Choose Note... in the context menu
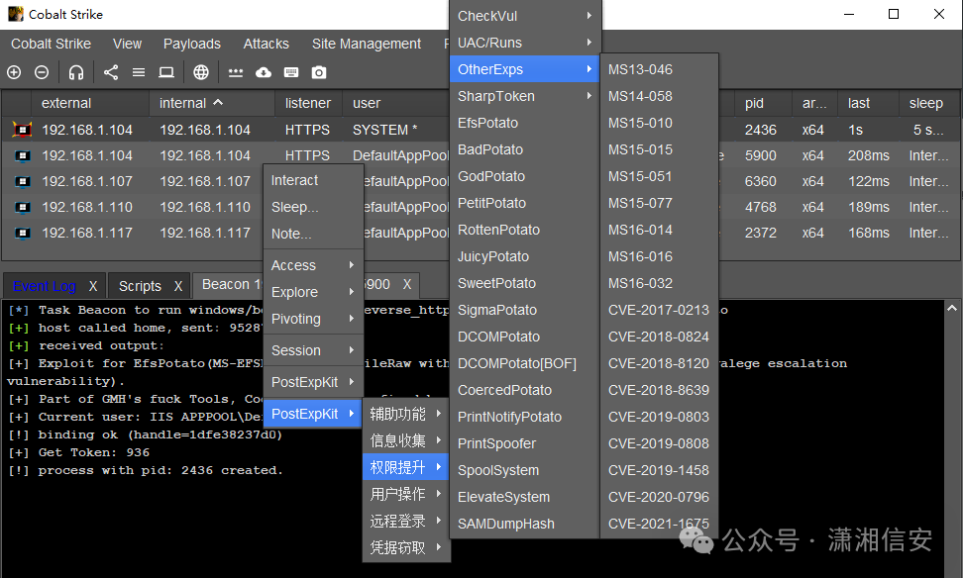The width and height of the screenshot is (963, 578). [313, 234]
